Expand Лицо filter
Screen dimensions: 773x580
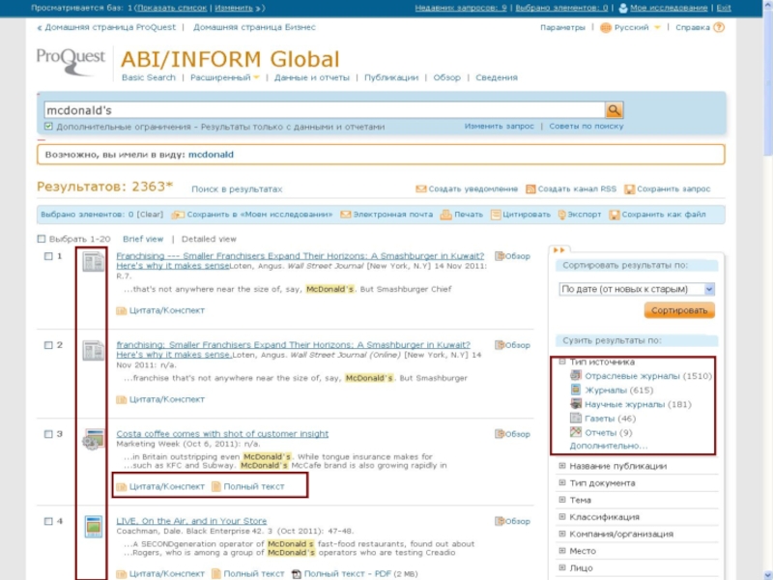pyautogui.click(x=562, y=567)
